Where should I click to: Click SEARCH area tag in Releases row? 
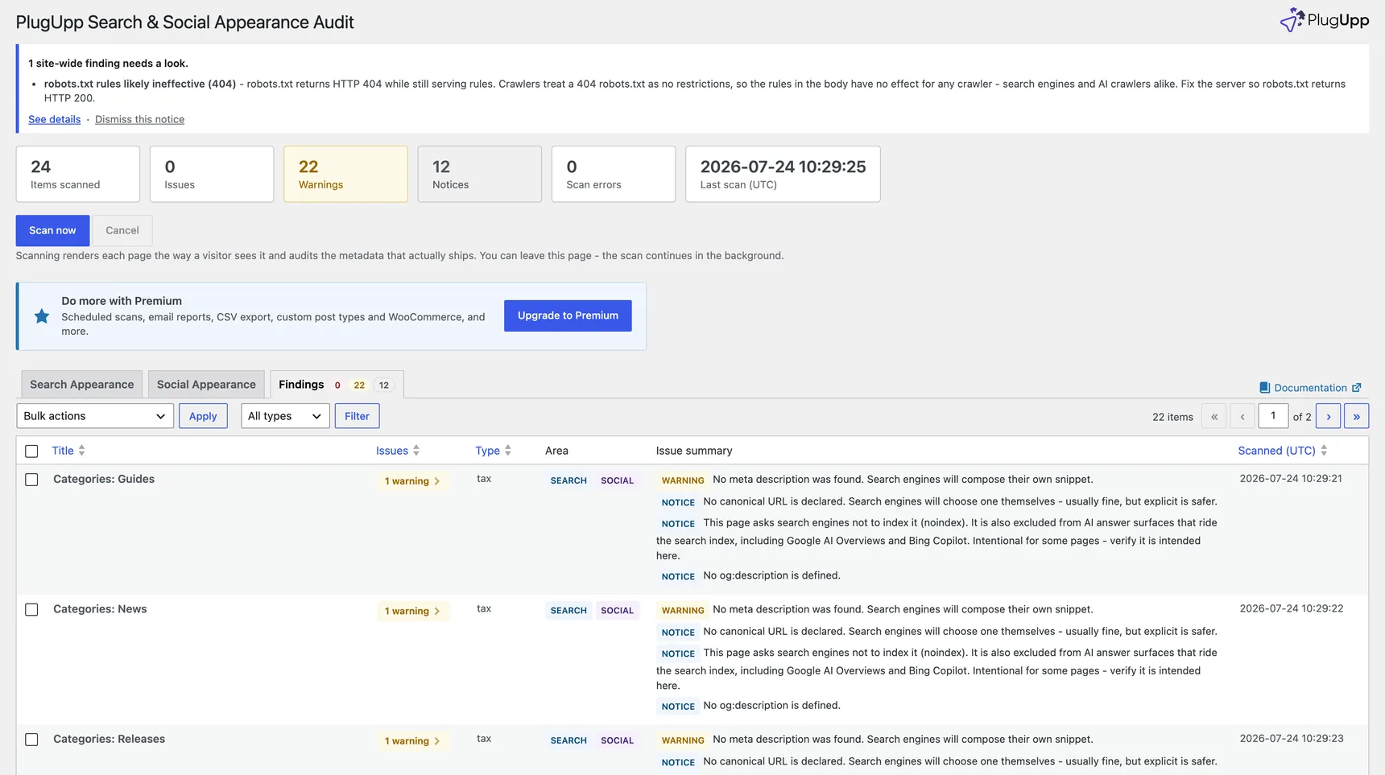pos(568,740)
